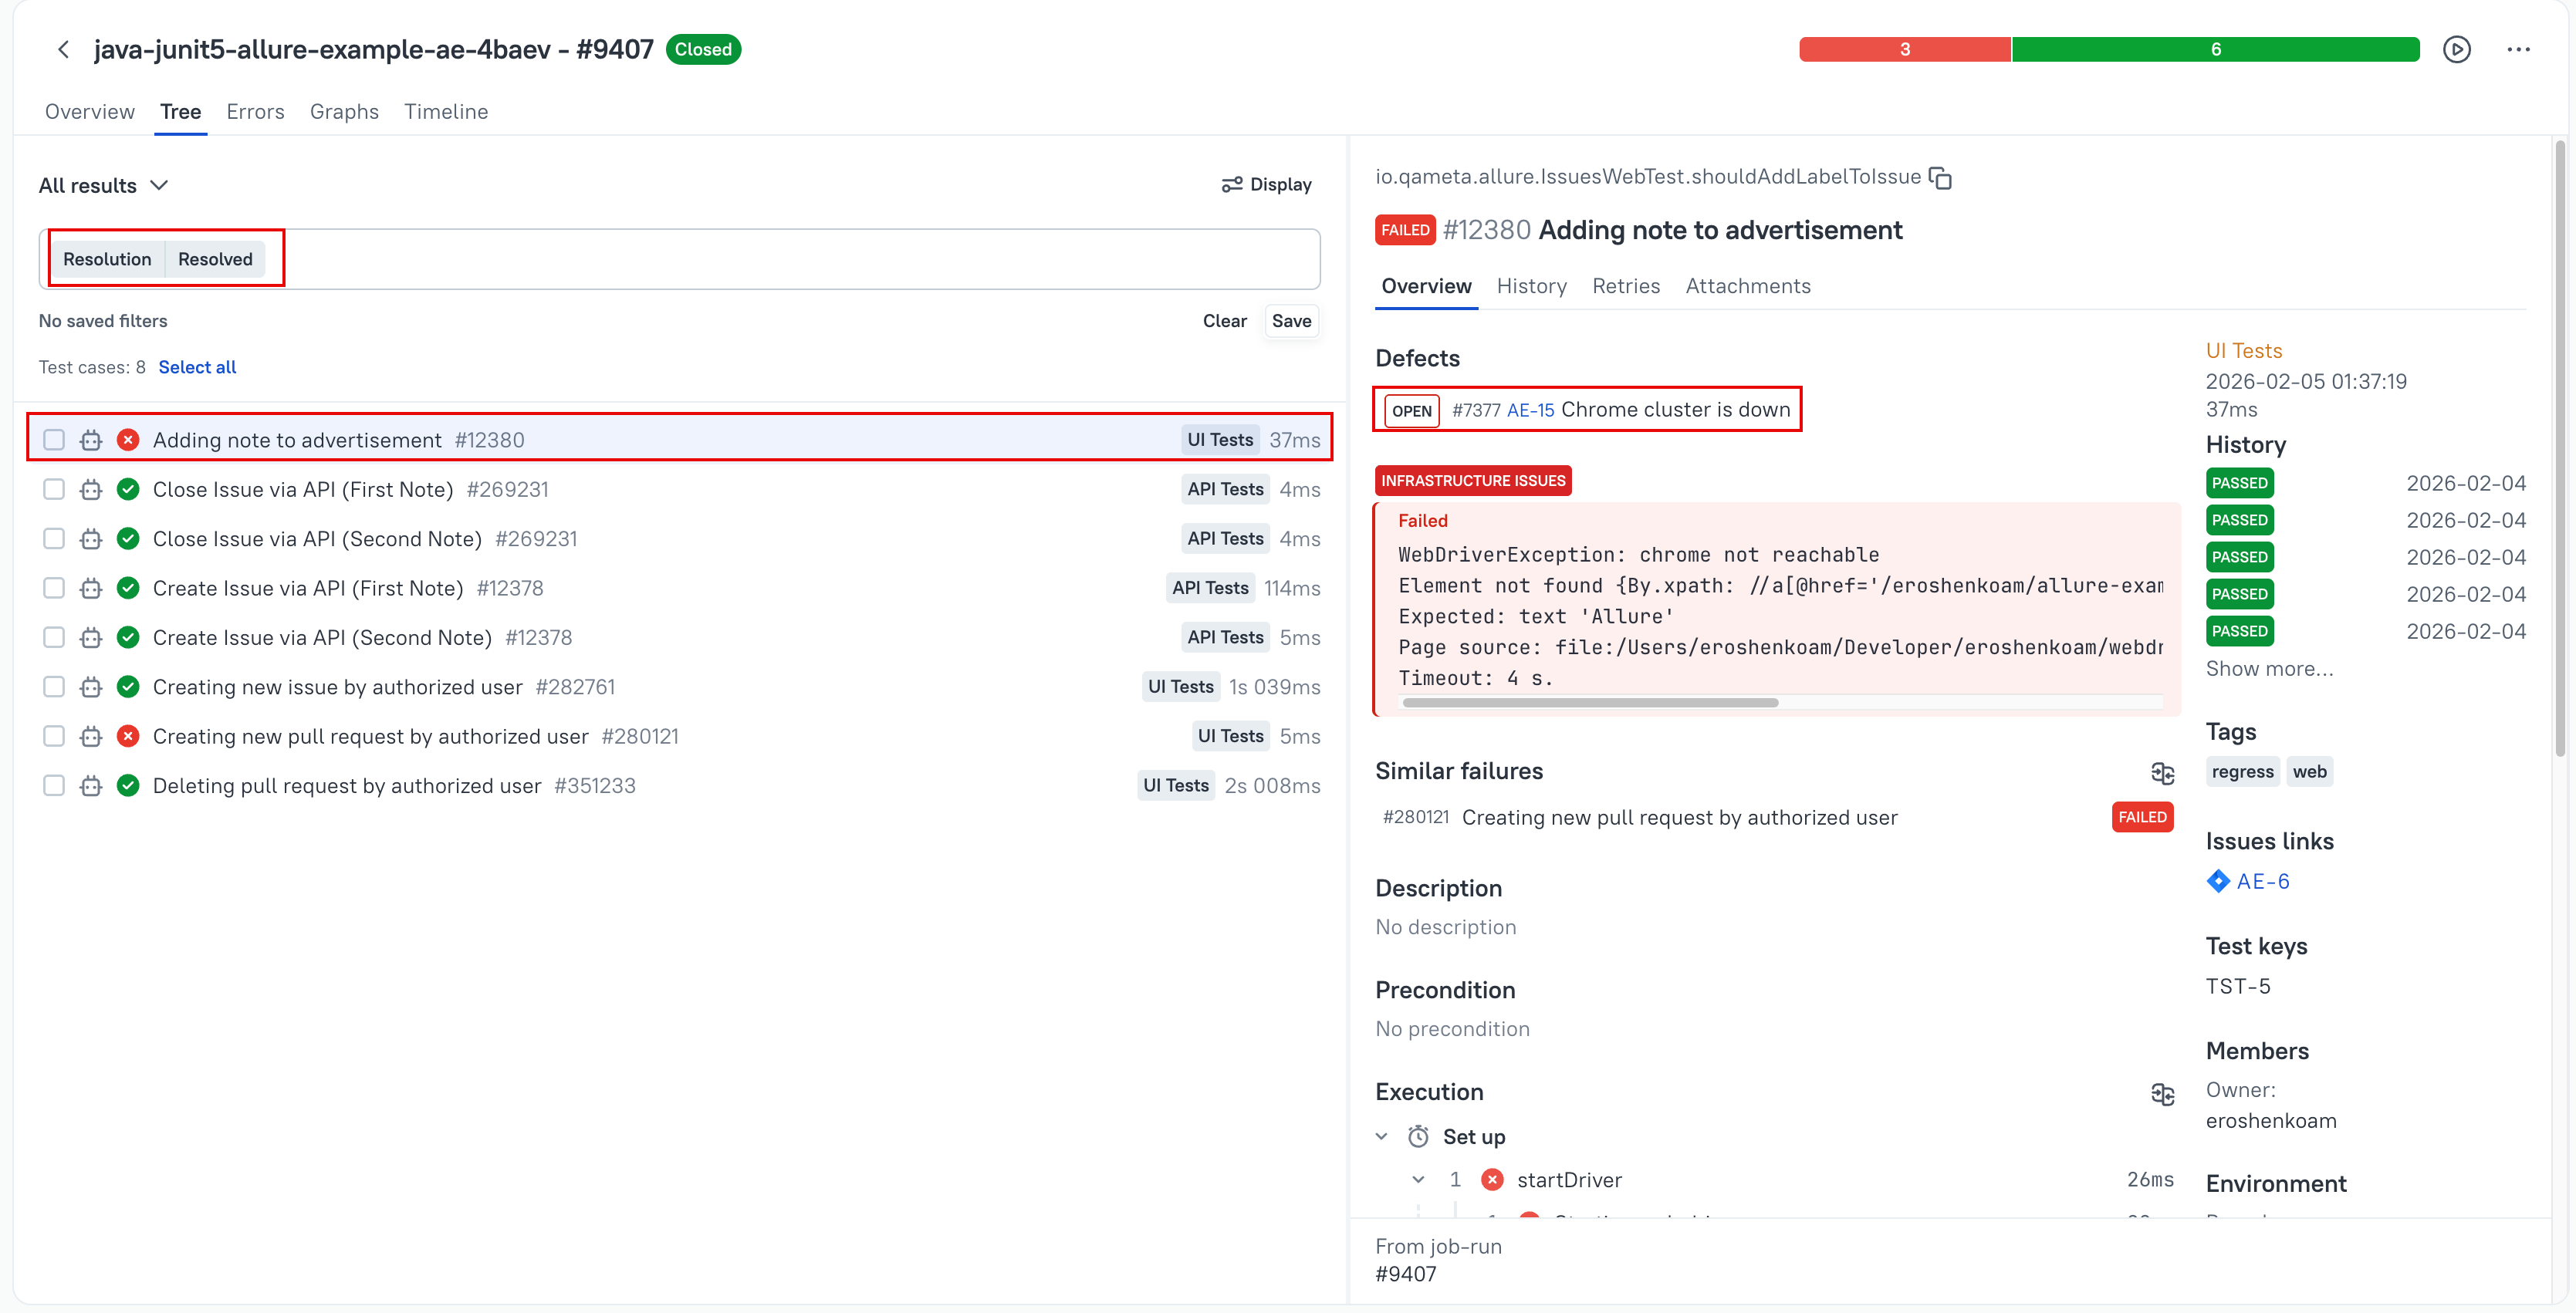Tick the Create Issue via API (First Note) checkbox
2576x1313 pixels.
[x=54, y=588]
